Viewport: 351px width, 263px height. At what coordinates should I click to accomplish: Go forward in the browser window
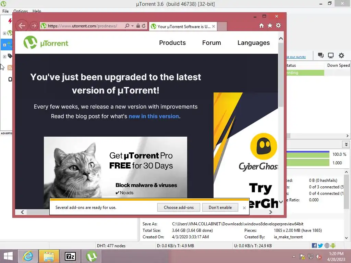pos(34,26)
